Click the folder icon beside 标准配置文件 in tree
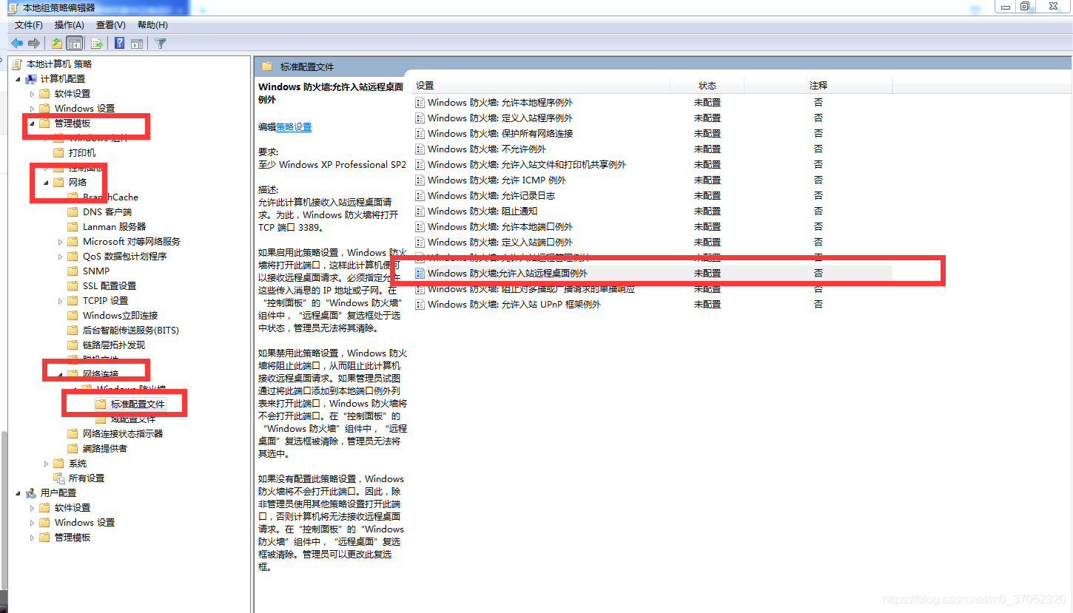 tap(101, 404)
